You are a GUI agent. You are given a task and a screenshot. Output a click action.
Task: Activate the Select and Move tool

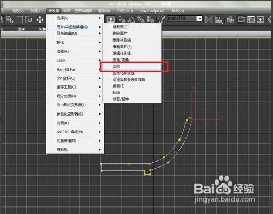(40, 19)
